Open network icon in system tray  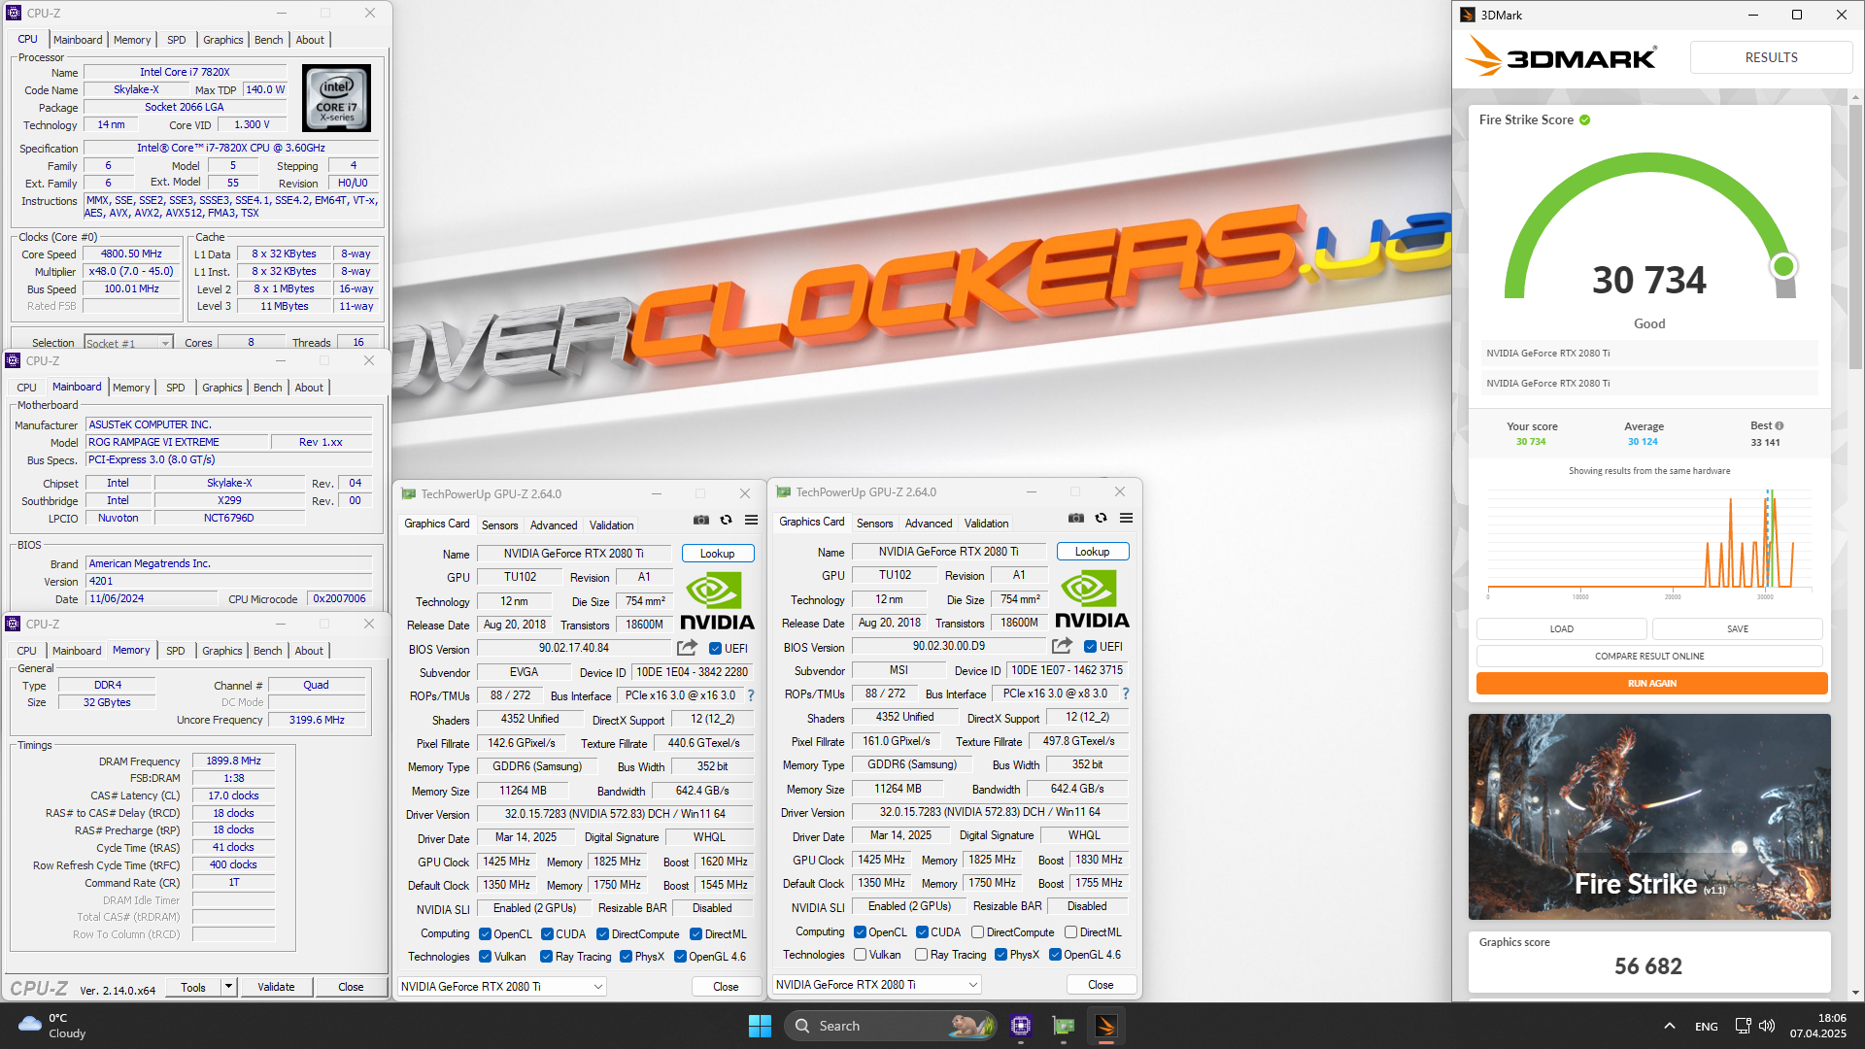point(1743,1026)
